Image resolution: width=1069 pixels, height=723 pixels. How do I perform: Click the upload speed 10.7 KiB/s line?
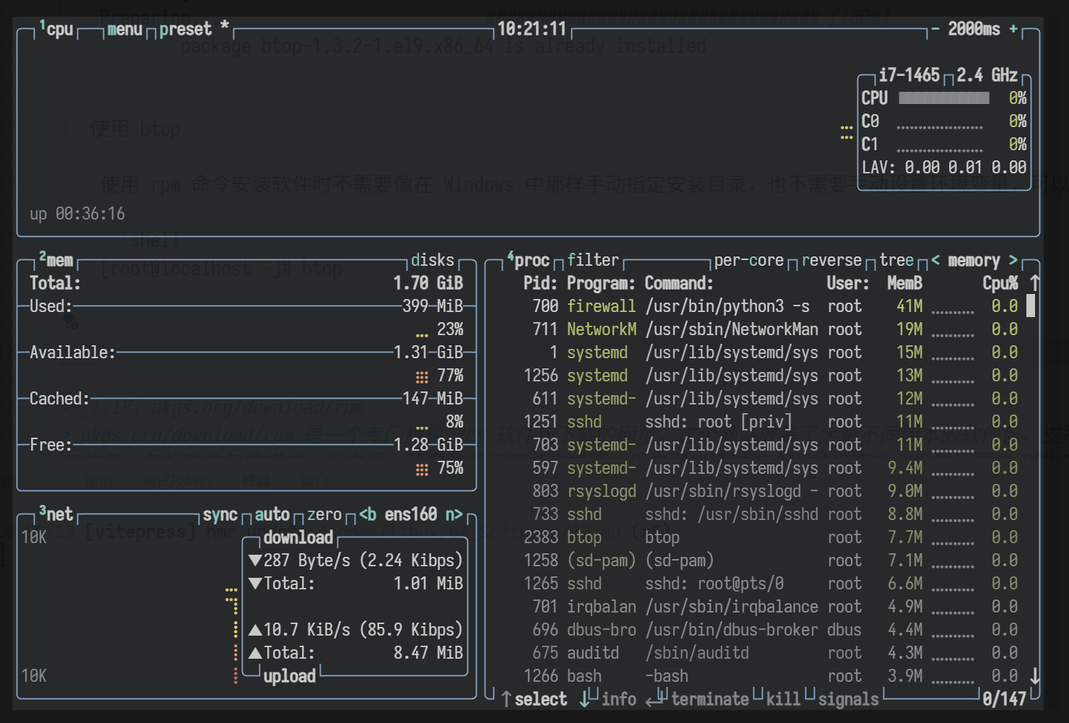[x=355, y=630]
